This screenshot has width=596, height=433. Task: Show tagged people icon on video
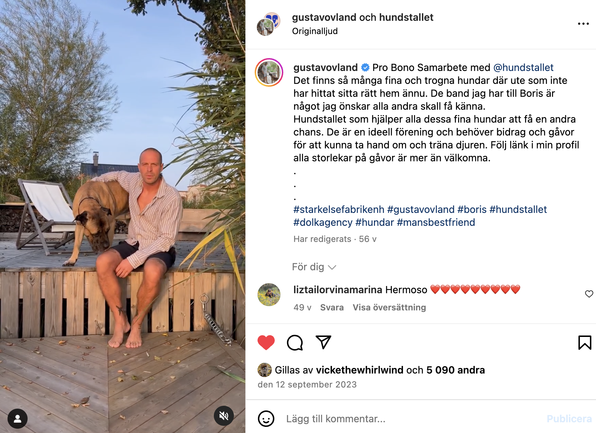(18, 419)
